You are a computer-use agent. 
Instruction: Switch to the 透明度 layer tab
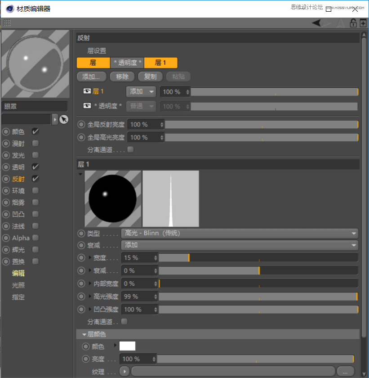(x=126, y=63)
